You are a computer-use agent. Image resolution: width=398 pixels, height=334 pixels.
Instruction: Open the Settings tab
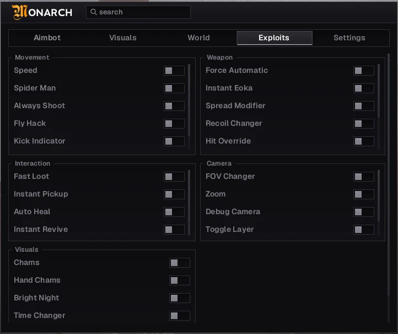[349, 38]
